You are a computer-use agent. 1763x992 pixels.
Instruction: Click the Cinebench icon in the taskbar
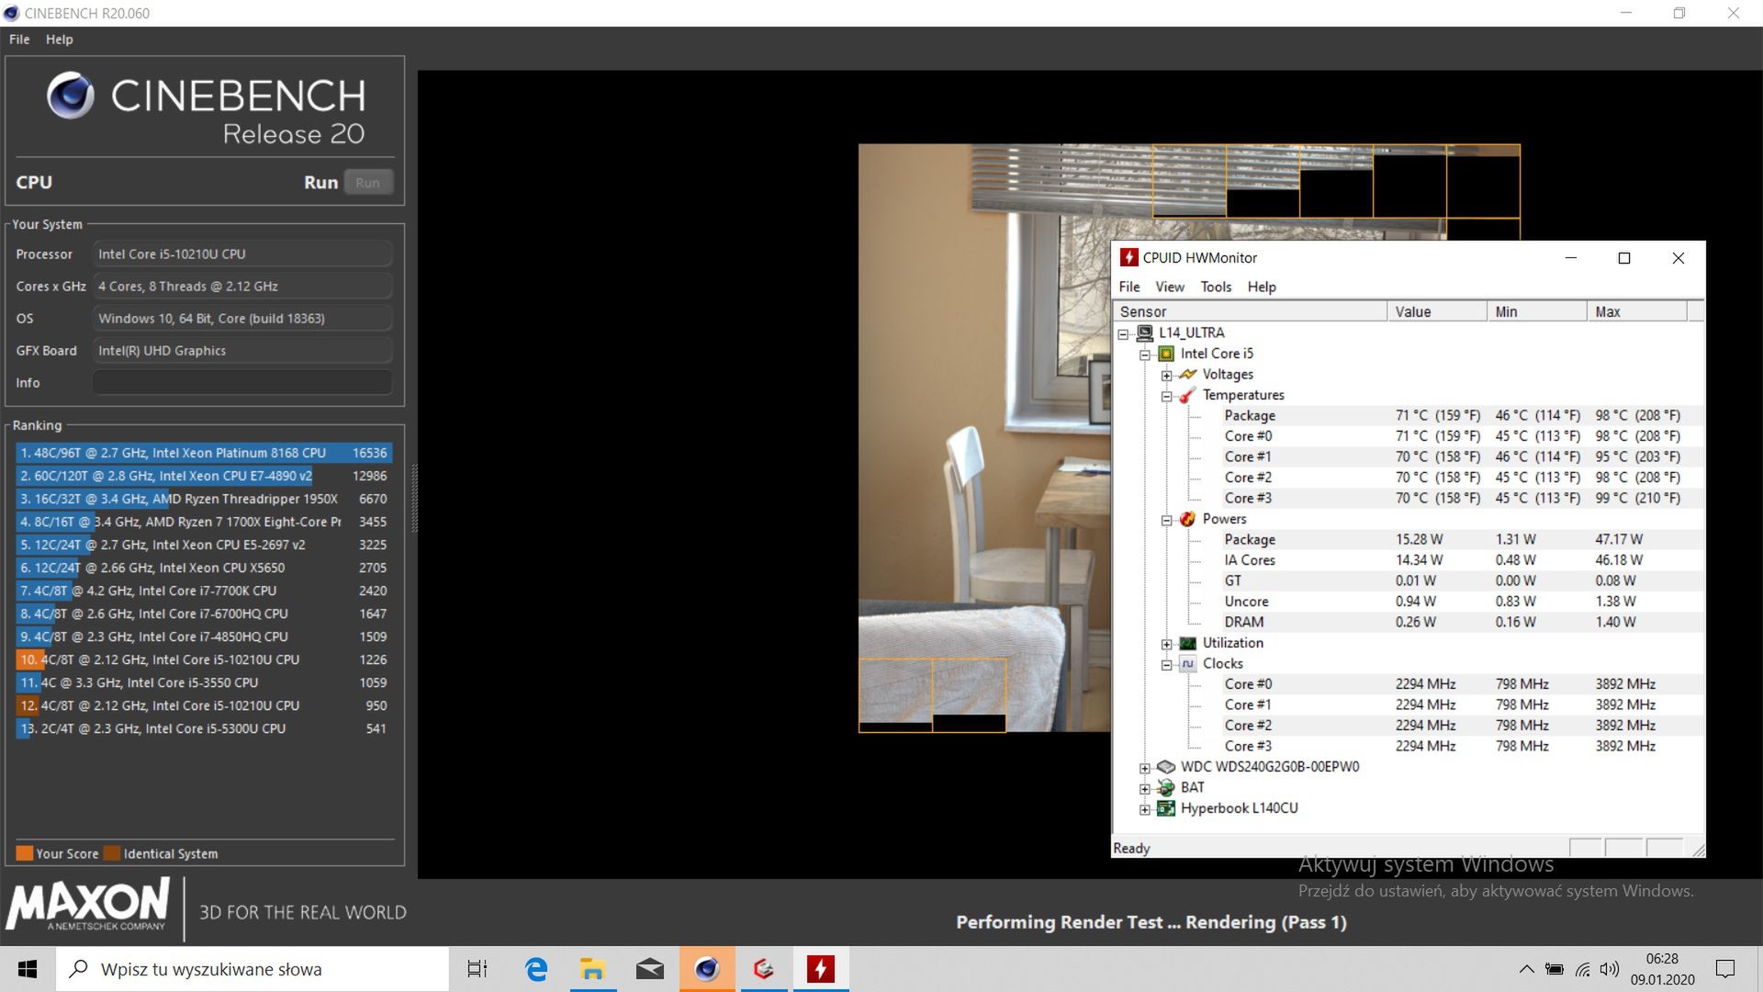(x=706, y=969)
